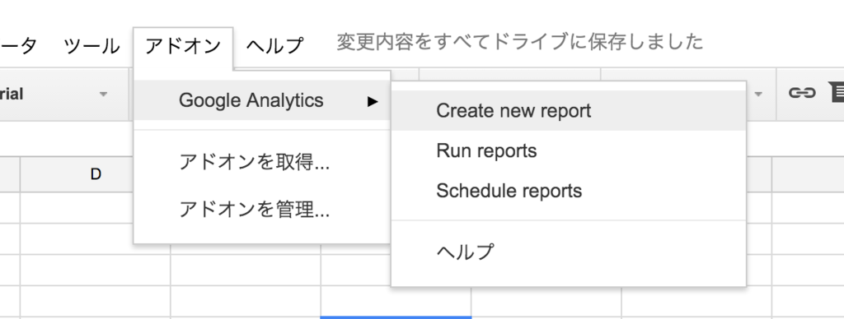
Task: Open the toolbar dropdown arrow left of link icon
Action: pos(759,95)
